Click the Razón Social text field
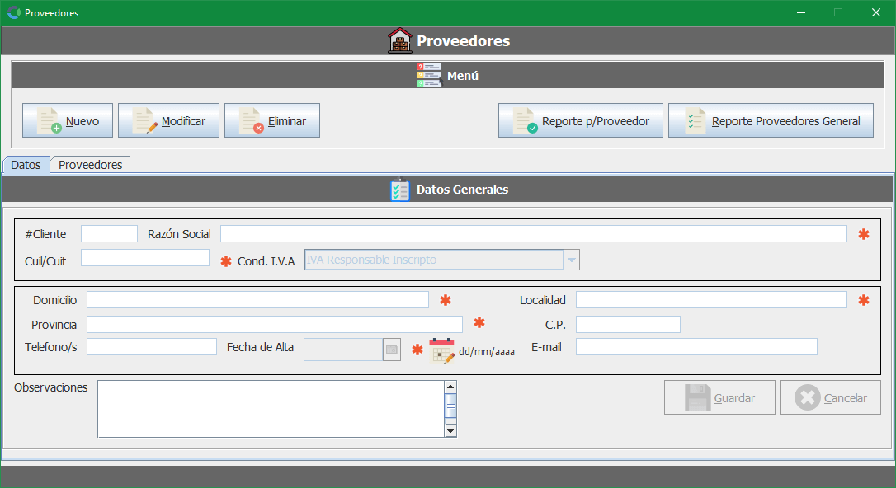This screenshot has height=488, width=896. pyautogui.click(x=533, y=234)
